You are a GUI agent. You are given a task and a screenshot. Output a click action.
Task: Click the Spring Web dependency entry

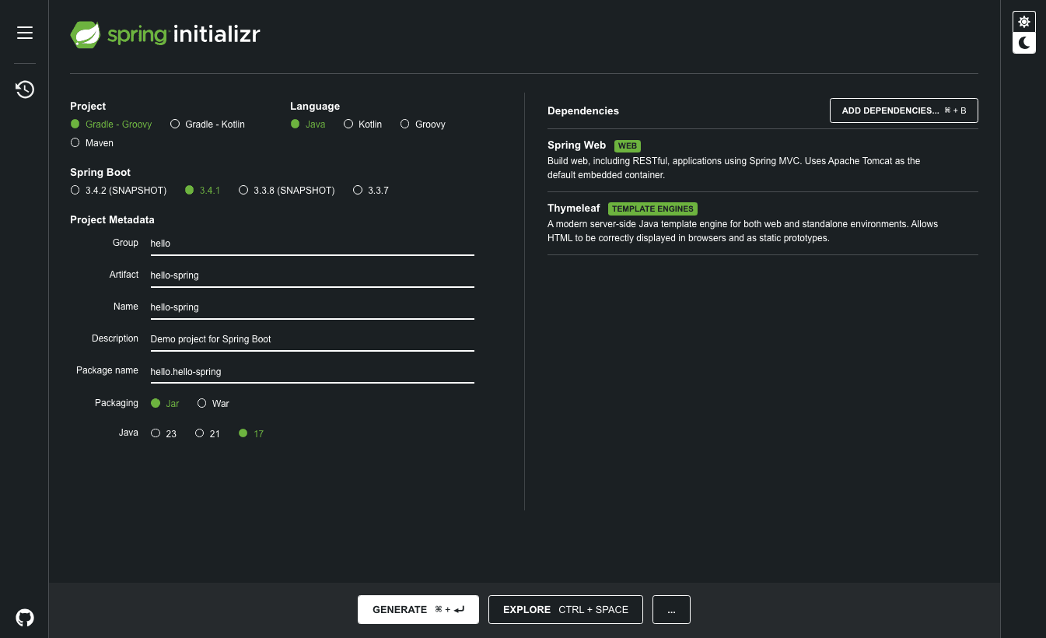pyautogui.click(x=762, y=160)
